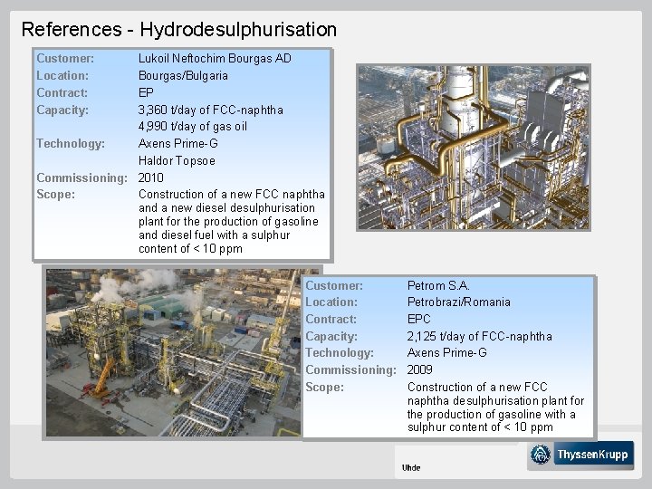Viewport: 652px width, 489px height.
Task: Click Haldor Topsoe technology text
Action: tap(177, 160)
